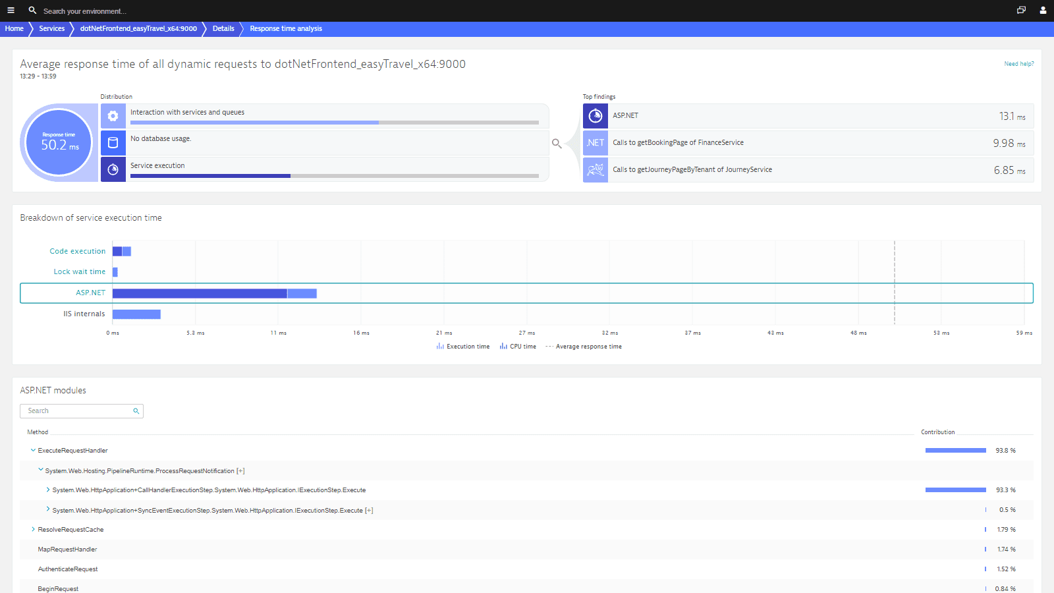Click the database icon in Distribution
The height and width of the screenshot is (593, 1054).
coord(113,143)
